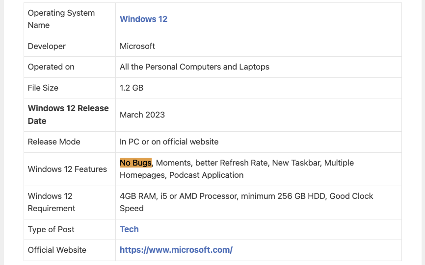
Task: Click the Operated on label
Action: pos(51,67)
